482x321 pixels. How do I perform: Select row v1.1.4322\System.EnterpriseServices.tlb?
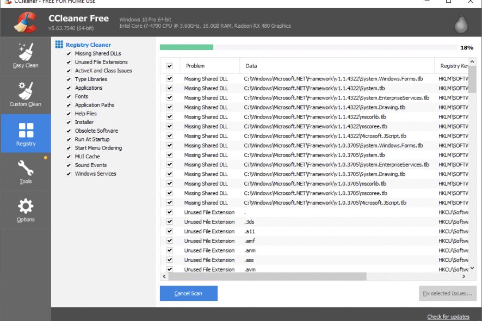pyautogui.click(x=314, y=98)
